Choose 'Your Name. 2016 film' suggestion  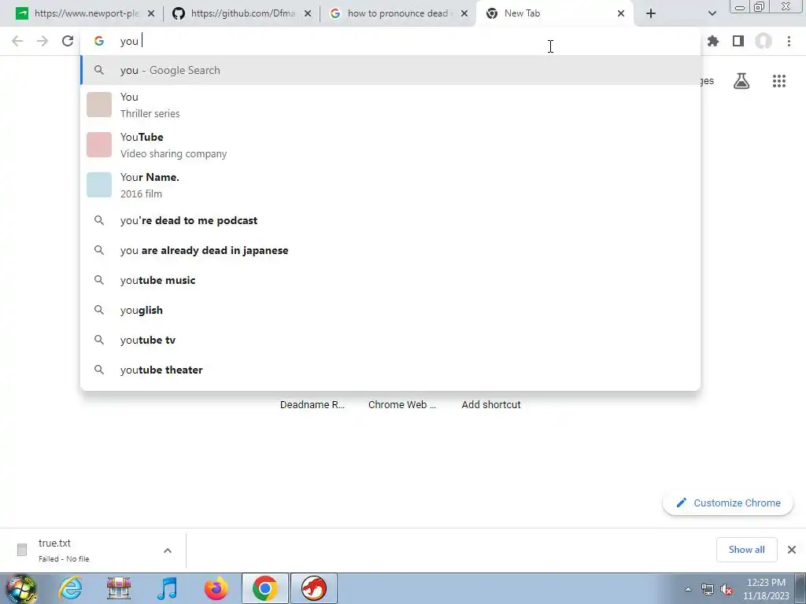click(x=390, y=185)
